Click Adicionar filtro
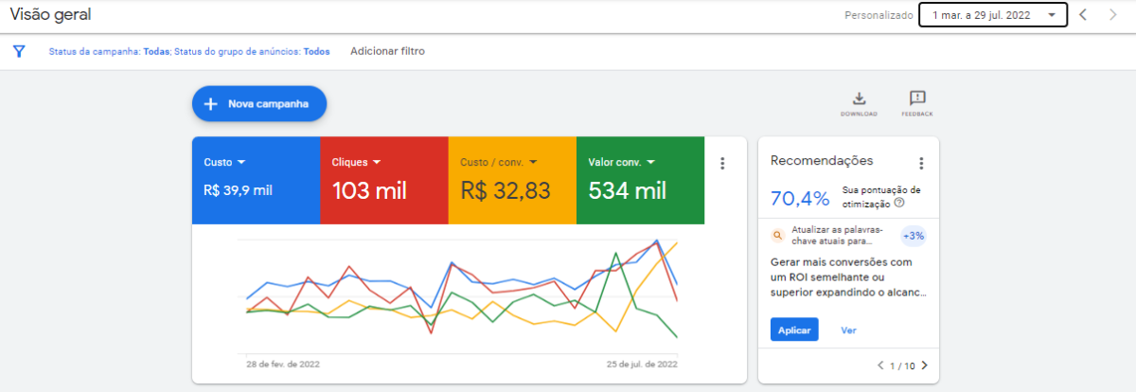This screenshot has width=1136, height=392. click(387, 51)
